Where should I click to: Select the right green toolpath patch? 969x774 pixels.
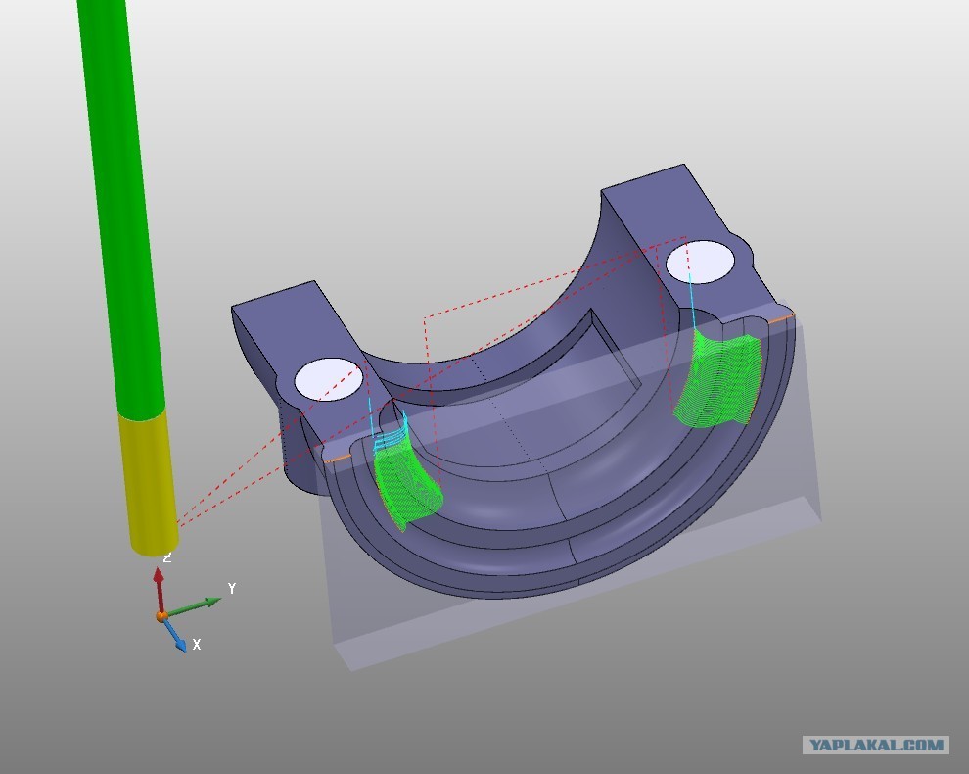coord(716,378)
